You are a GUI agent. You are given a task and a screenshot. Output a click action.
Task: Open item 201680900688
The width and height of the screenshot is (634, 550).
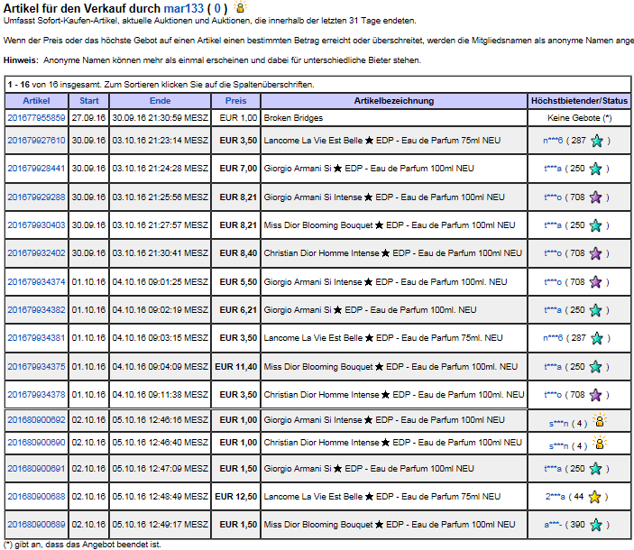pyautogui.click(x=36, y=496)
